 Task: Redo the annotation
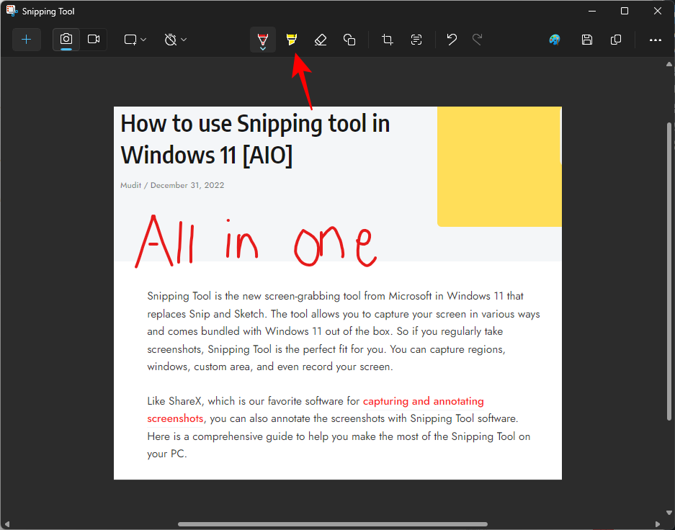(477, 40)
